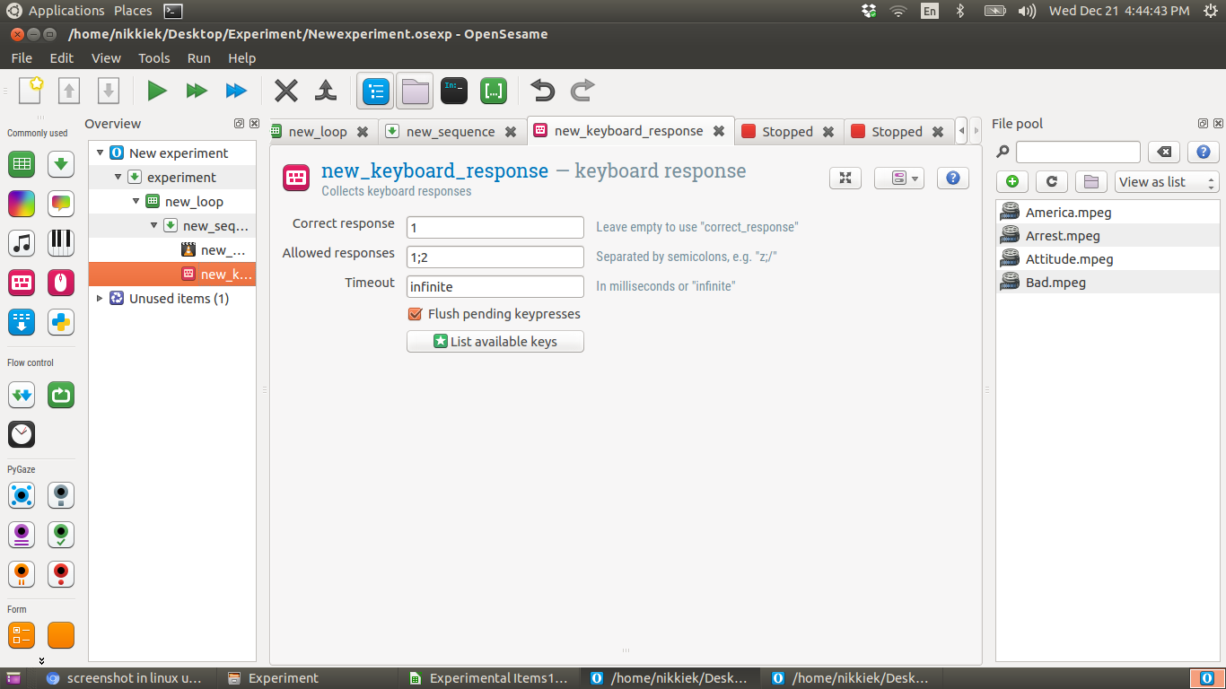The image size is (1226, 689).
Task: Click the New experiment toolbar icon
Action: [31, 90]
